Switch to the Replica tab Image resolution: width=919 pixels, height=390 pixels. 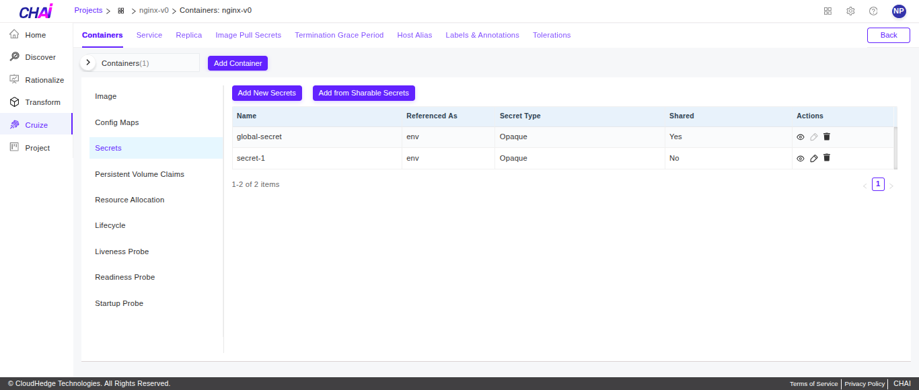pyautogui.click(x=189, y=35)
